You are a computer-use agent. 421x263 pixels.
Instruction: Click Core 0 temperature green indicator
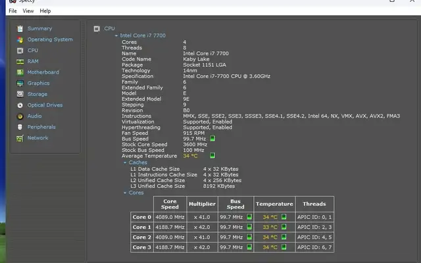coord(284,217)
